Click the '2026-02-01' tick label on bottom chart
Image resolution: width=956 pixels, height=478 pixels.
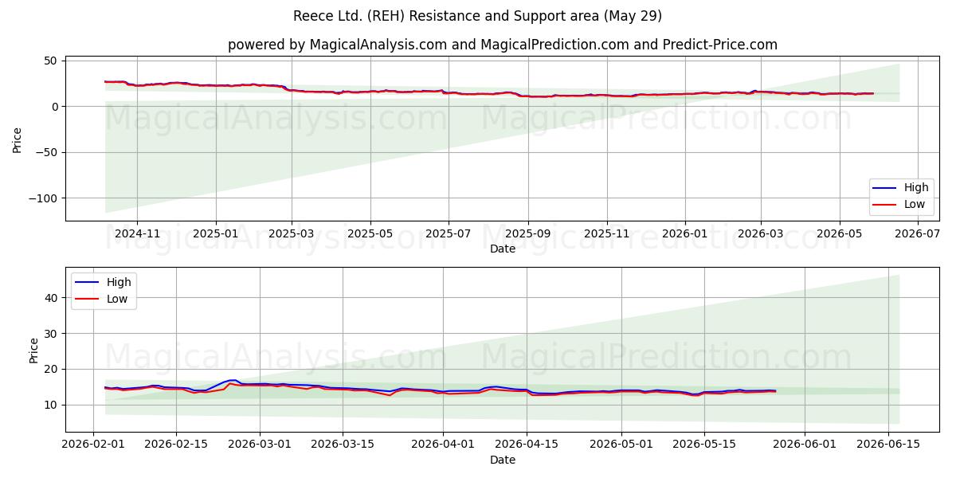coord(93,445)
